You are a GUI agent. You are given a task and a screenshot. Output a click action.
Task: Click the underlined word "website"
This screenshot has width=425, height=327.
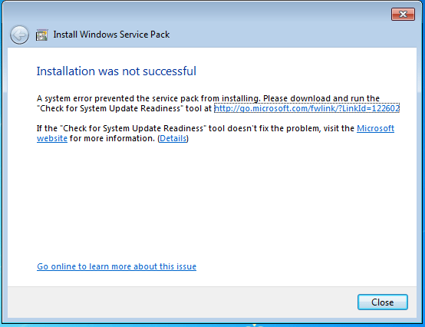[52, 138]
